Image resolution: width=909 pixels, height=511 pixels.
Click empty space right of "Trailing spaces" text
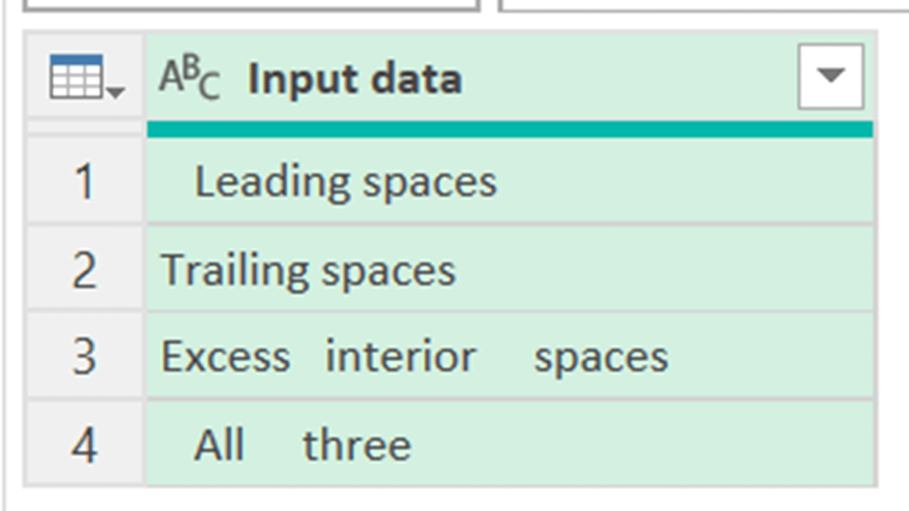(653, 270)
